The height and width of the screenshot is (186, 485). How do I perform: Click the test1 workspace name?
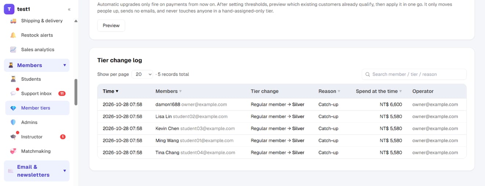[23, 9]
